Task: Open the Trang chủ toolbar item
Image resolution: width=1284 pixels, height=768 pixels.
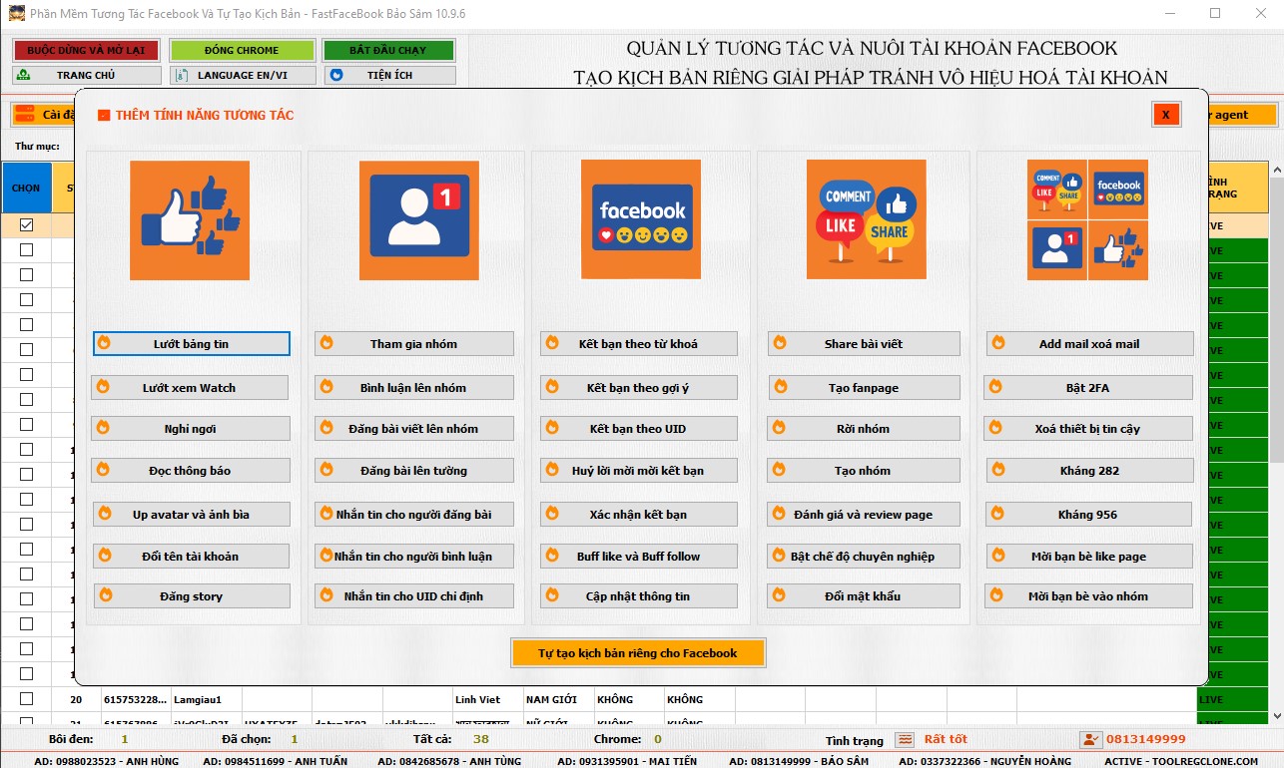Action: pyautogui.click(x=87, y=75)
